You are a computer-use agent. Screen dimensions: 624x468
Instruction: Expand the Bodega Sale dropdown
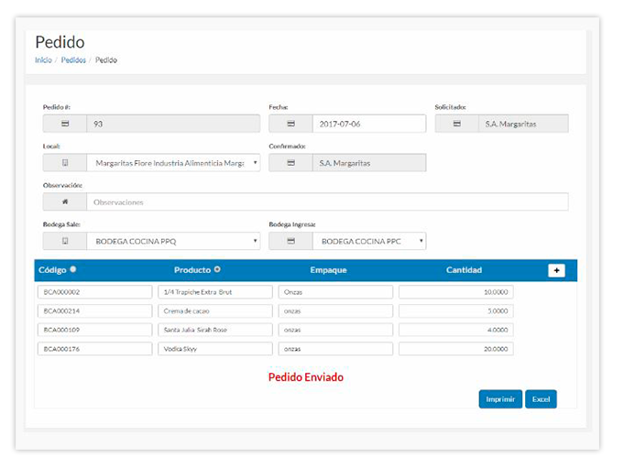[174, 241]
